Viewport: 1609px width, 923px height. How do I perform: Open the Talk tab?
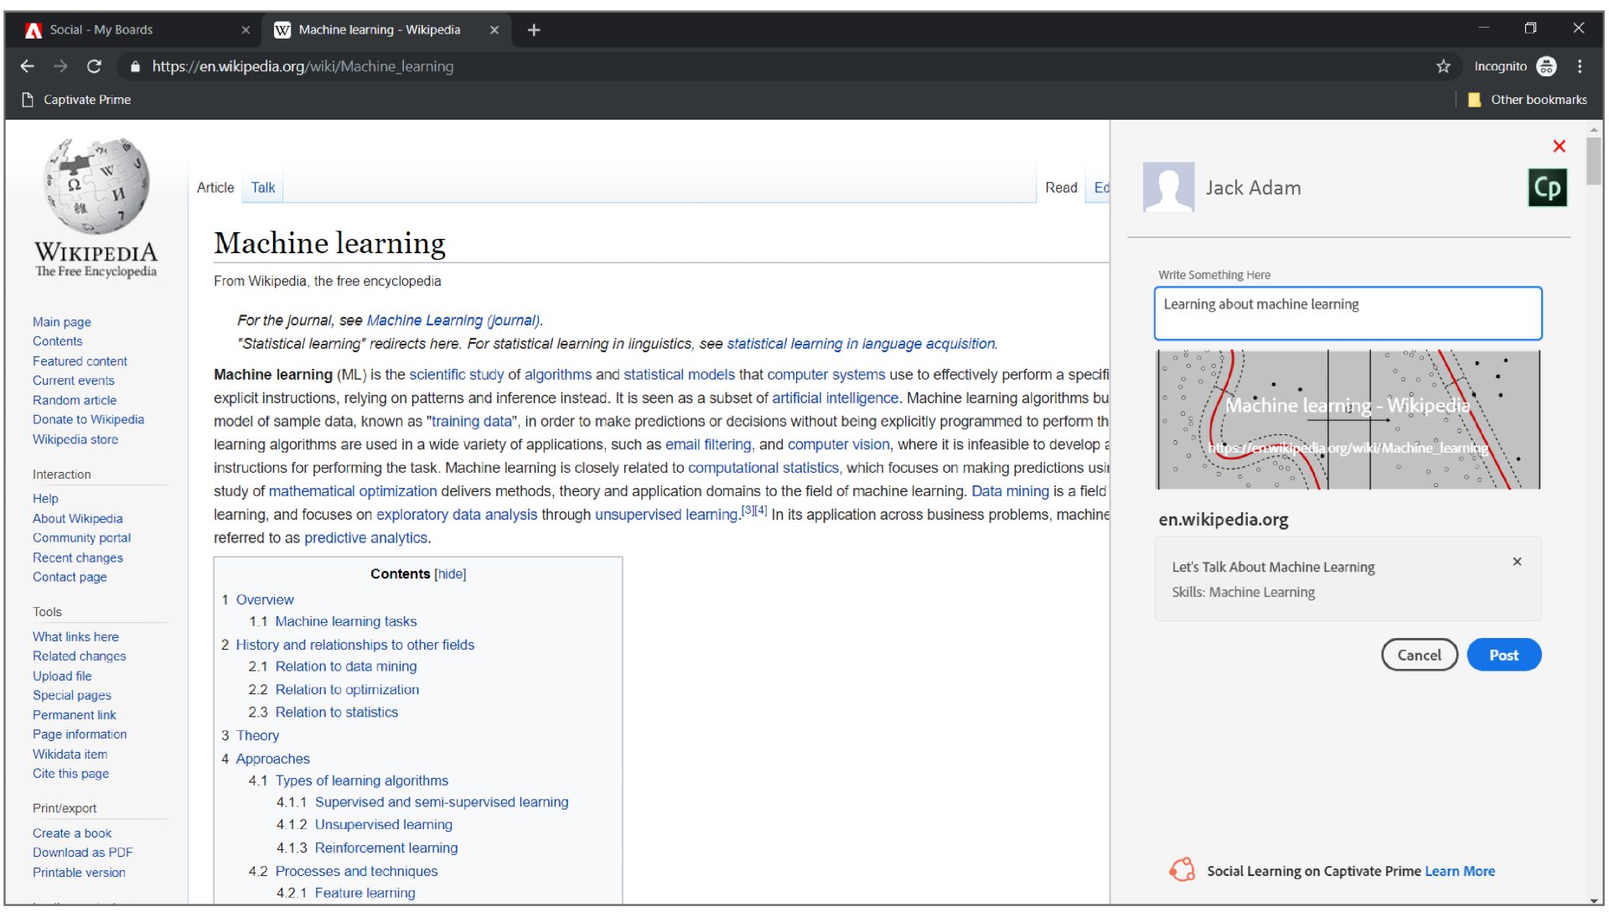(263, 188)
